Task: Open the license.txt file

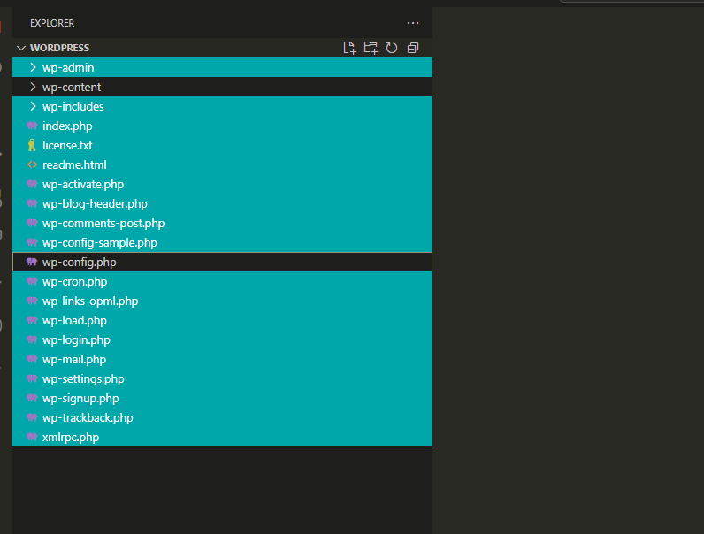Action: [67, 145]
